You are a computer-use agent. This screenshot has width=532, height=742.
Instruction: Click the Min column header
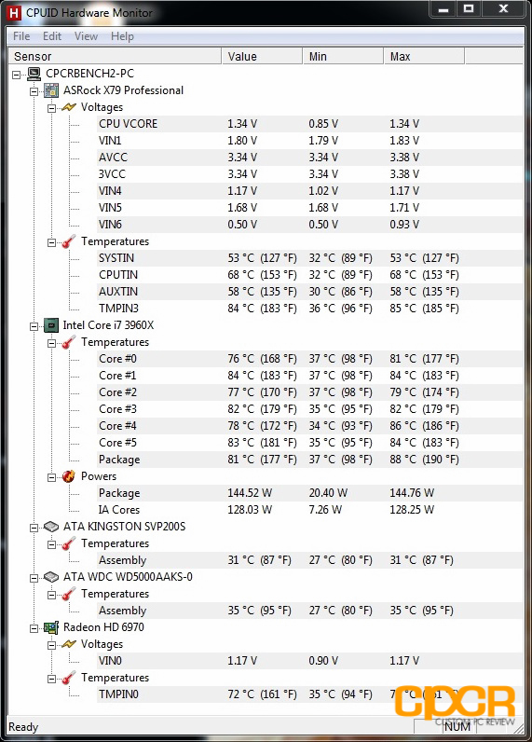[343, 56]
